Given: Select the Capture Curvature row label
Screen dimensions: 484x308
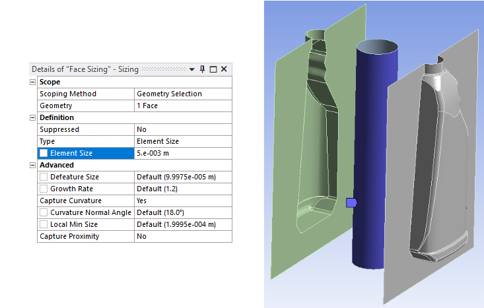Looking at the screenshot, I should (x=71, y=200).
